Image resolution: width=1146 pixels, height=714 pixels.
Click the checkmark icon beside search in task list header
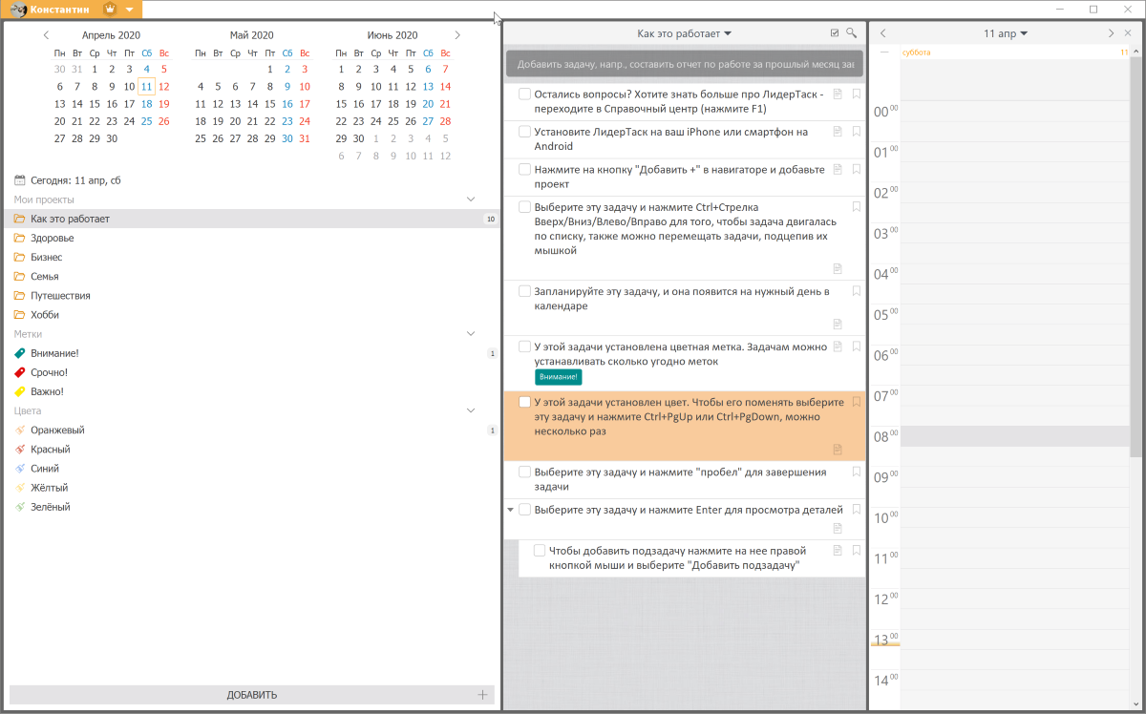click(x=836, y=33)
